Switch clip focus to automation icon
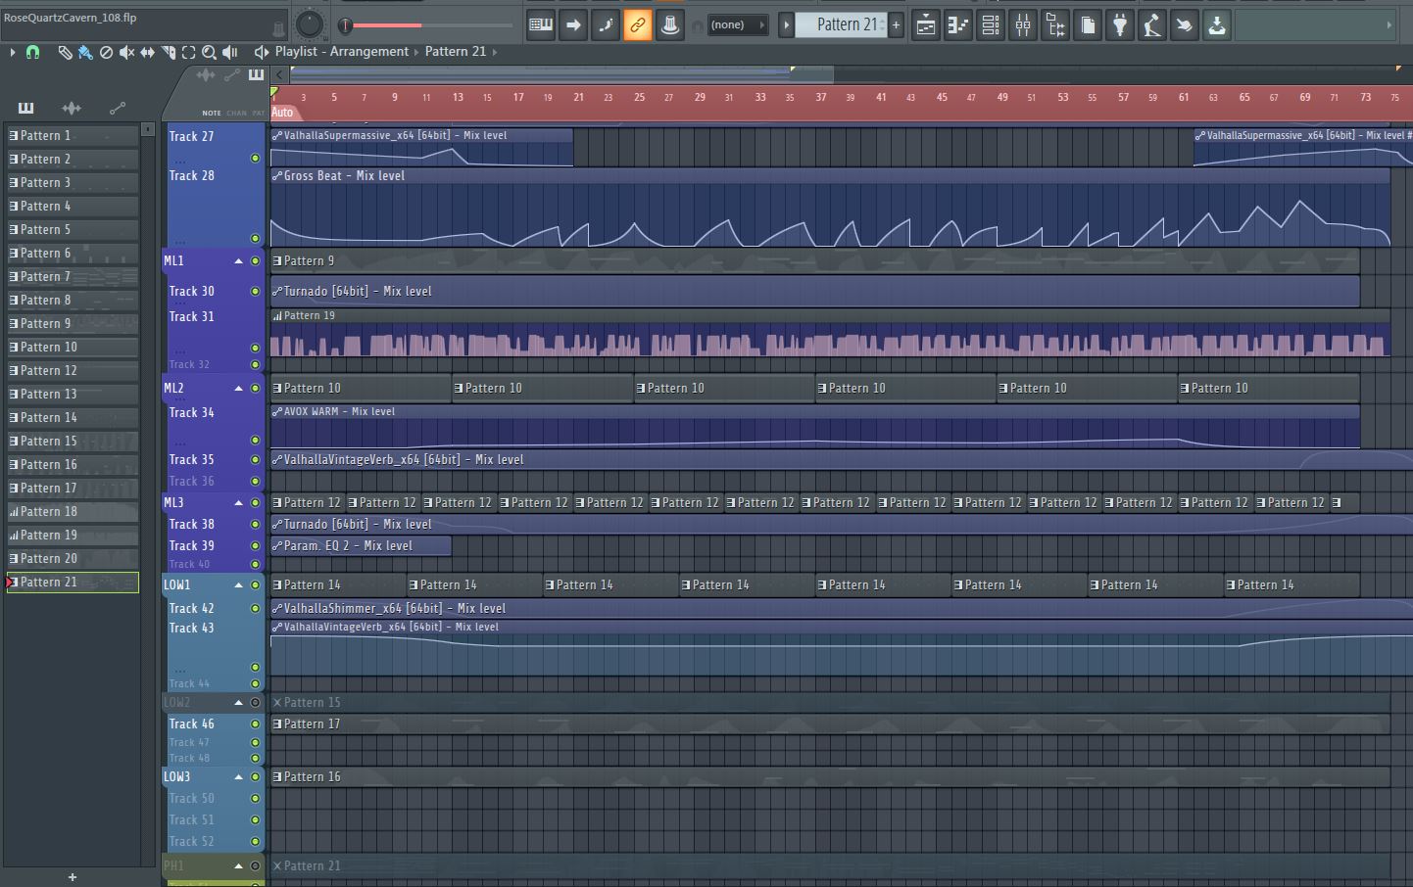 [232, 74]
